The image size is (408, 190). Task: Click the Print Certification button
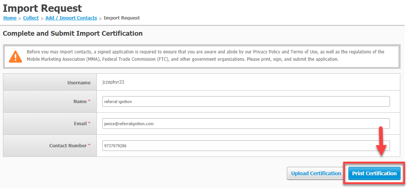[374, 173]
